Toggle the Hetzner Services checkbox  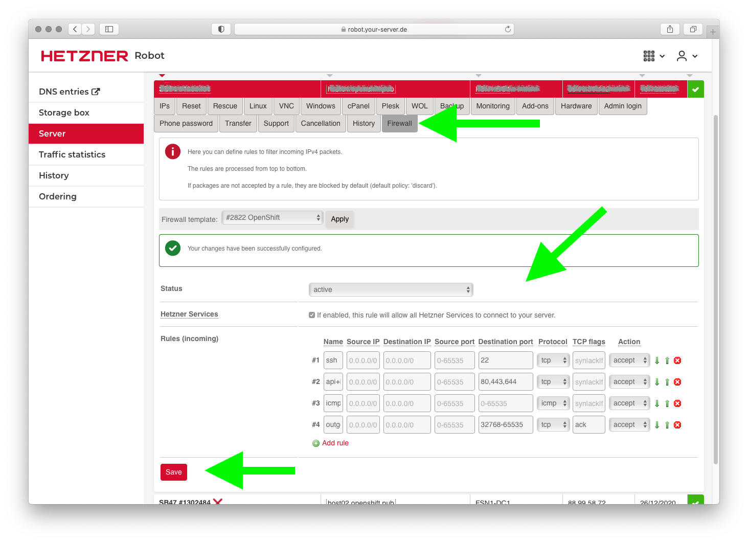coord(312,315)
